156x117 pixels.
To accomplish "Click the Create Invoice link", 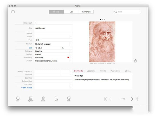I will (x=27, y=88).
